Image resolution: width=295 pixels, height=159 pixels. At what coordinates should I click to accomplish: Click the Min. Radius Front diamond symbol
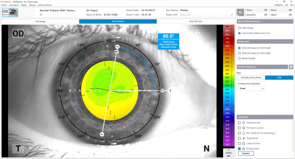click(x=244, y=133)
